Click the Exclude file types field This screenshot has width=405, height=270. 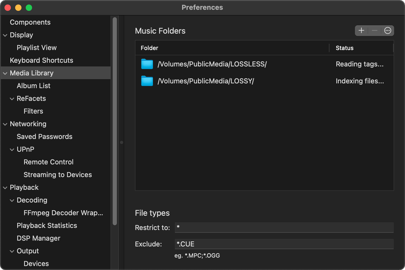(284, 244)
